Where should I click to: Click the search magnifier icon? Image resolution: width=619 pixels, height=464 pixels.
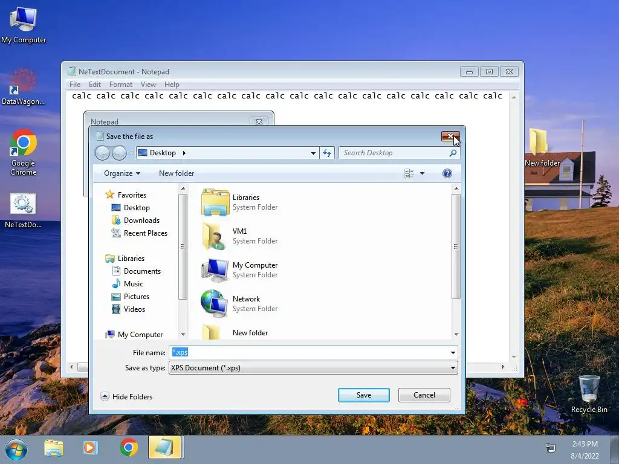point(453,153)
